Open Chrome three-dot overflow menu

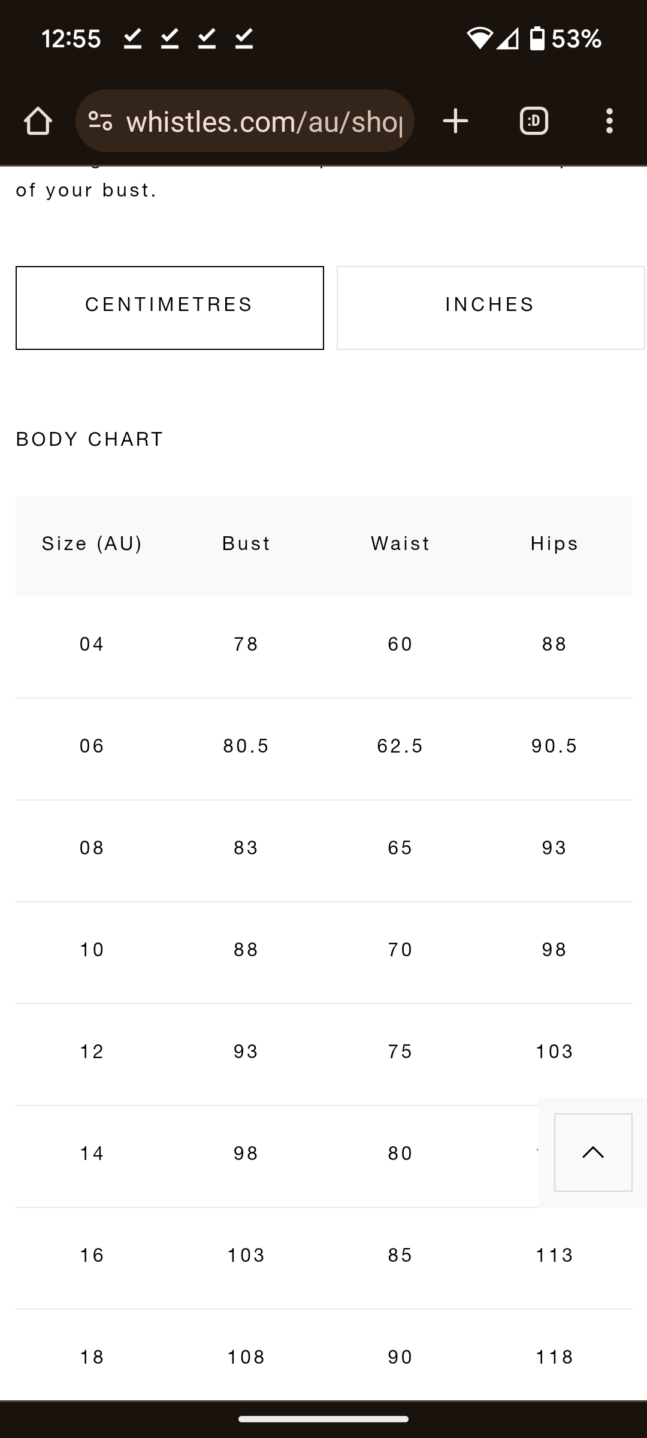pos(609,121)
